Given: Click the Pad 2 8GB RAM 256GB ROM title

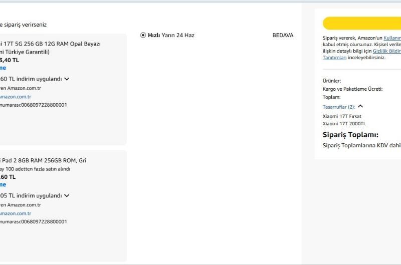Looking at the screenshot, I should (43, 160).
